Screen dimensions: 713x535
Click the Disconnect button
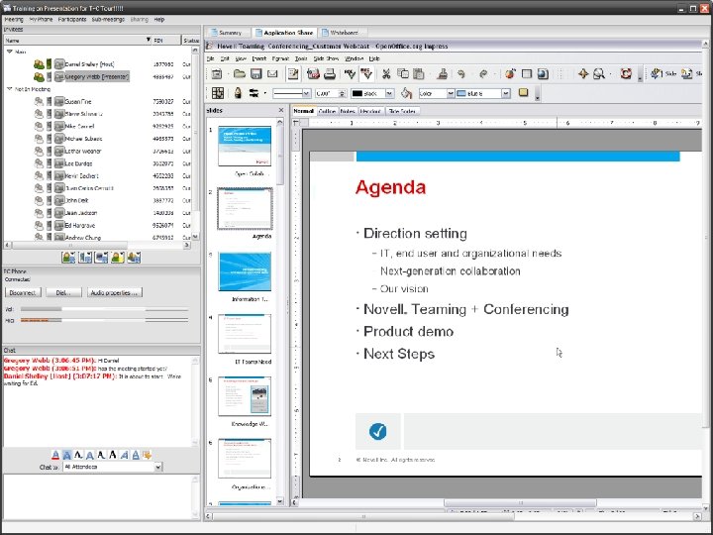[x=23, y=292]
